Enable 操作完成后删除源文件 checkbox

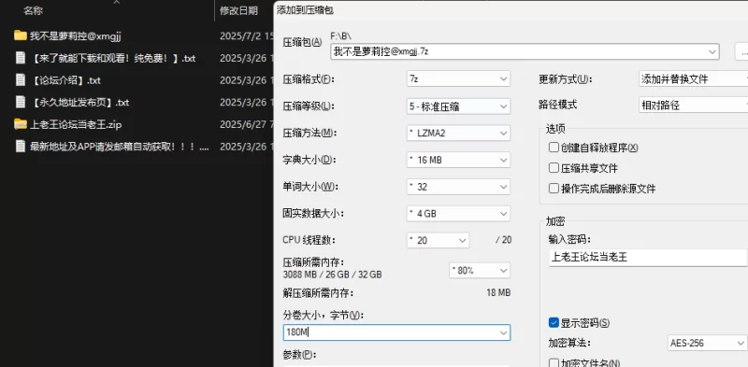tap(554, 189)
